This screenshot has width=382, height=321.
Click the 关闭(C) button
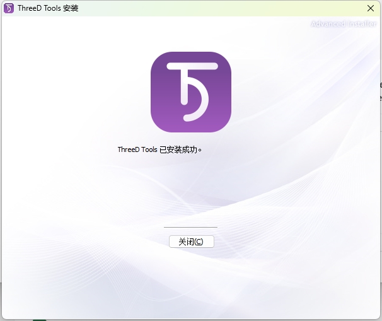[192, 242]
